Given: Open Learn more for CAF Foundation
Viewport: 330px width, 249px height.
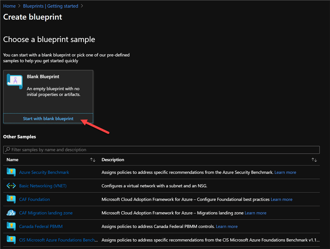Looking at the screenshot, I should 281,199.
